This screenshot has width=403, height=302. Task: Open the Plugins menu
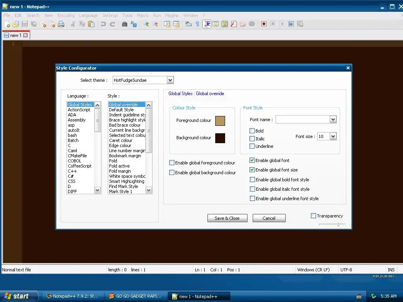click(172, 15)
